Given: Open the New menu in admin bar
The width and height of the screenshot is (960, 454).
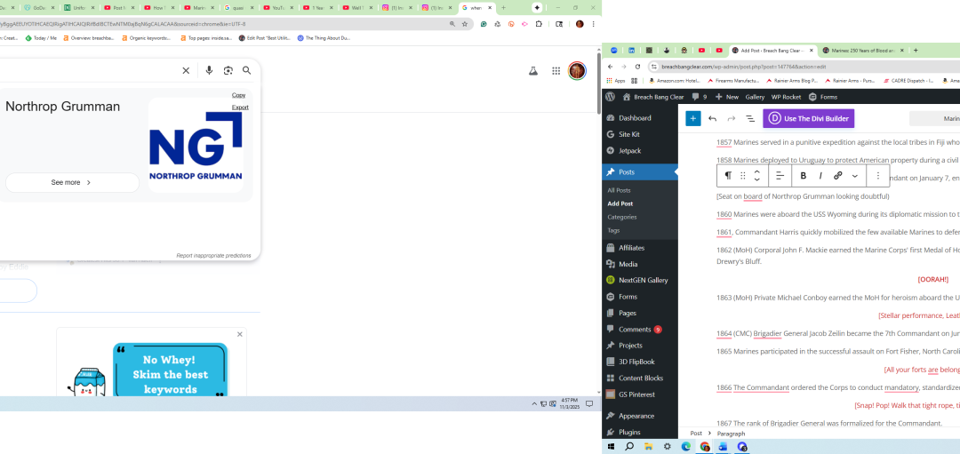Looking at the screenshot, I should pyautogui.click(x=727, y=97).
